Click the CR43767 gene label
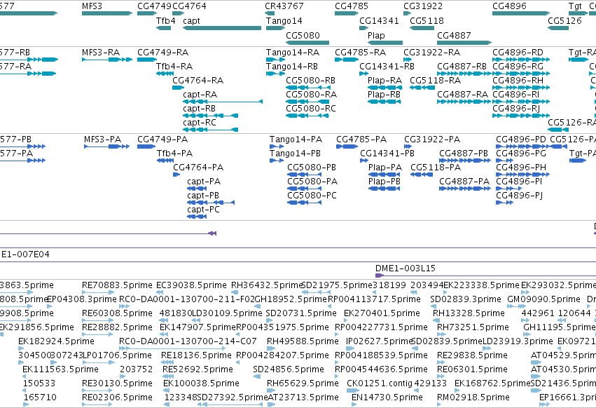This screenshot has width=596, height=408. tap(284, 6)
